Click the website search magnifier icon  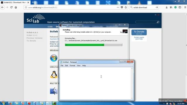point(158,22)
